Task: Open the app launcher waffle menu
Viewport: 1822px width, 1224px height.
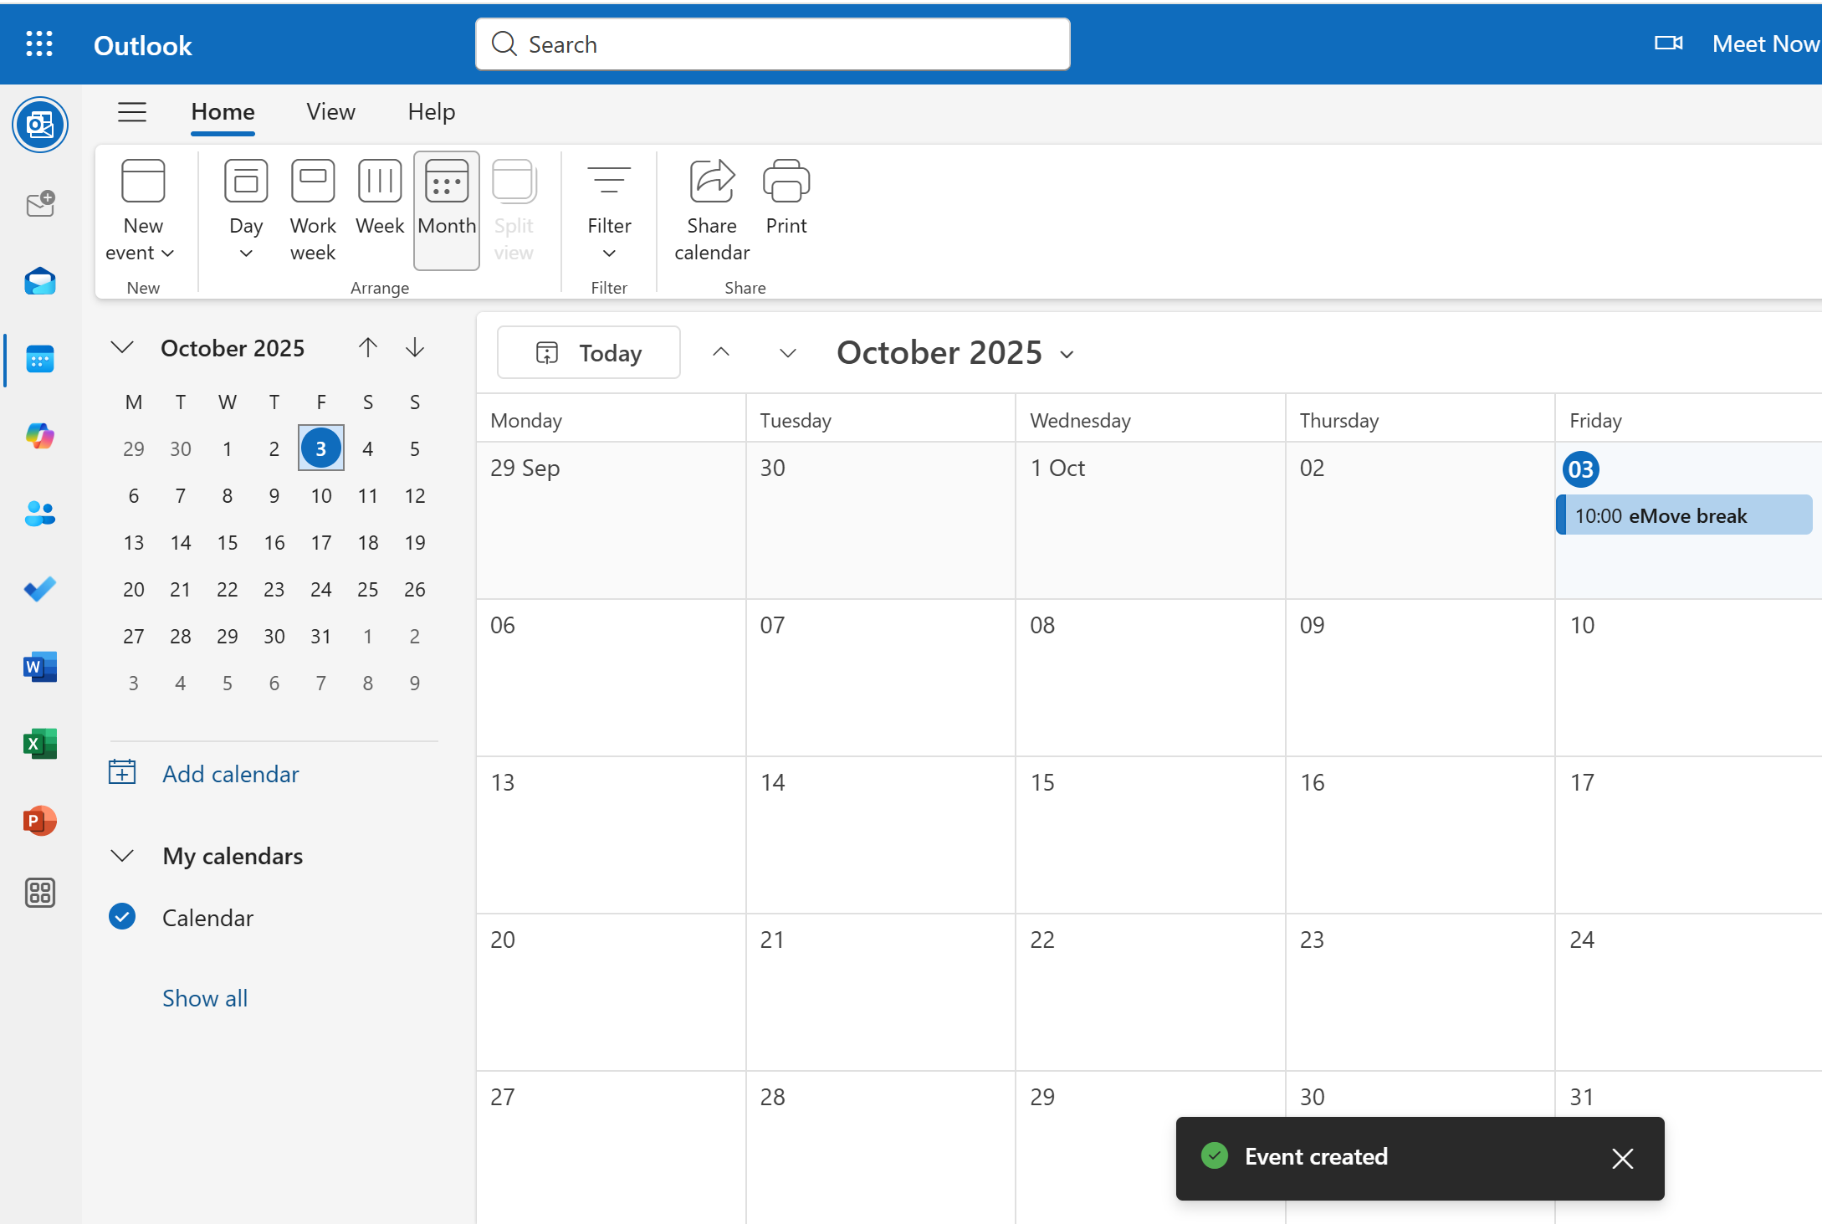Action: (39, 44)
